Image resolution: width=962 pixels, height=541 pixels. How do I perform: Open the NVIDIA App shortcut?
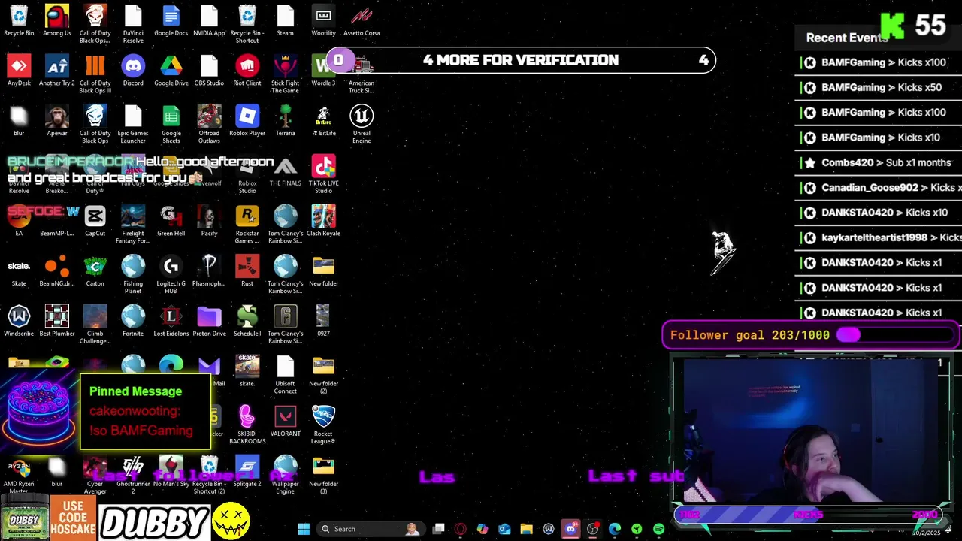pos(209,21)
